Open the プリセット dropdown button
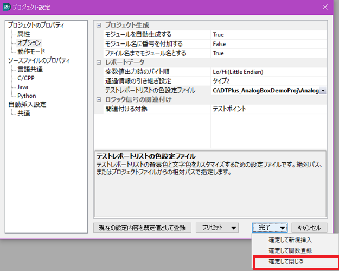 217,228
